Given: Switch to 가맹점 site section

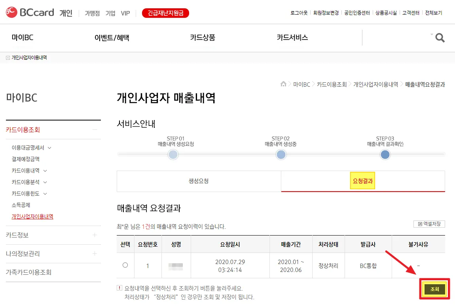Looking at the screenshot, I should (x=92, y=13).
